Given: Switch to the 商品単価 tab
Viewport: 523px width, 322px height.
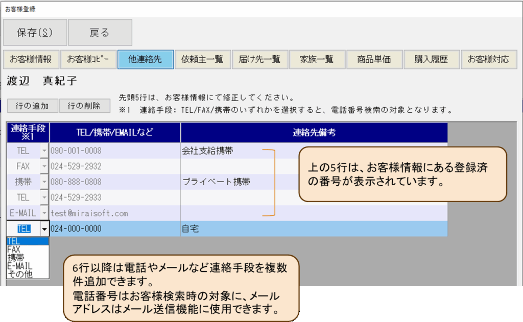Looking at the screenshot, I should click(374, 59).
